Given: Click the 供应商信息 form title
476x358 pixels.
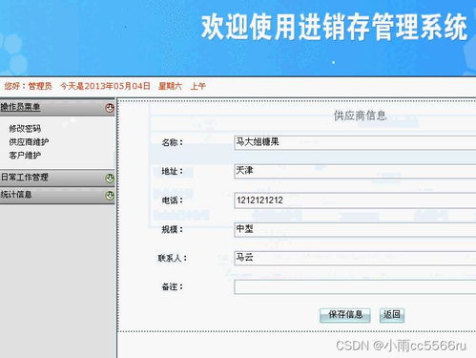Looking at the screenshot, I should click(x=360, y=116).
